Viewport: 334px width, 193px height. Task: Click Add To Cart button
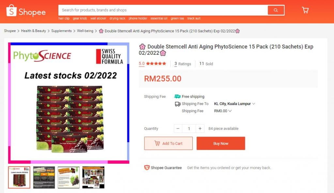(168, 143)
